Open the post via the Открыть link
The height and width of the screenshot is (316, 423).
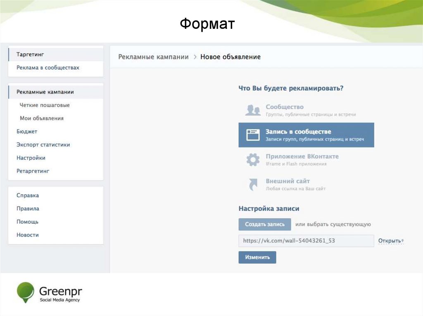389,240
